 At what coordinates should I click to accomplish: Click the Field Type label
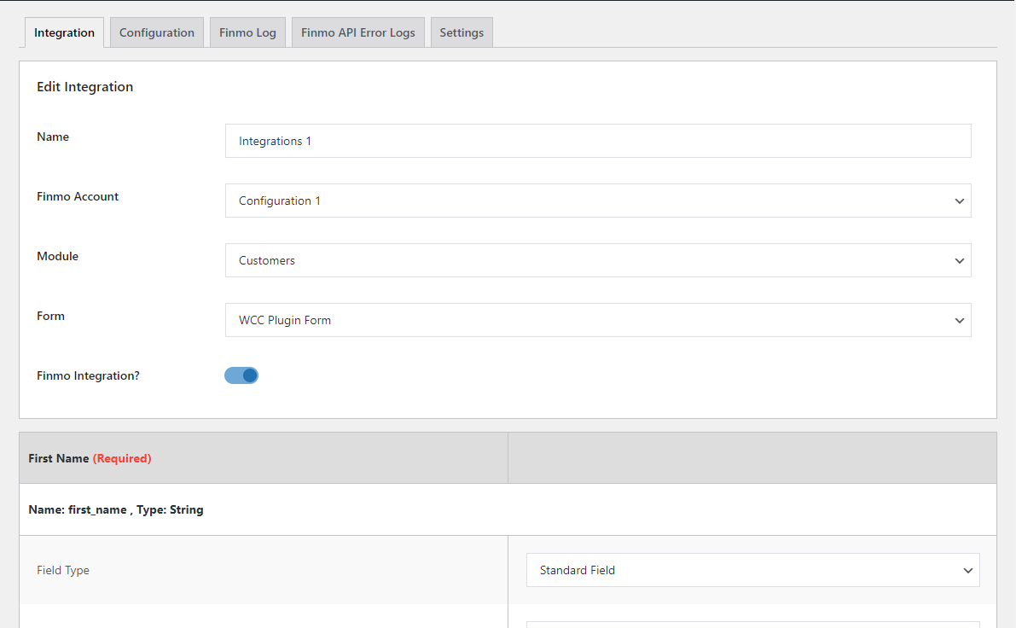click(x=63, y=570)
